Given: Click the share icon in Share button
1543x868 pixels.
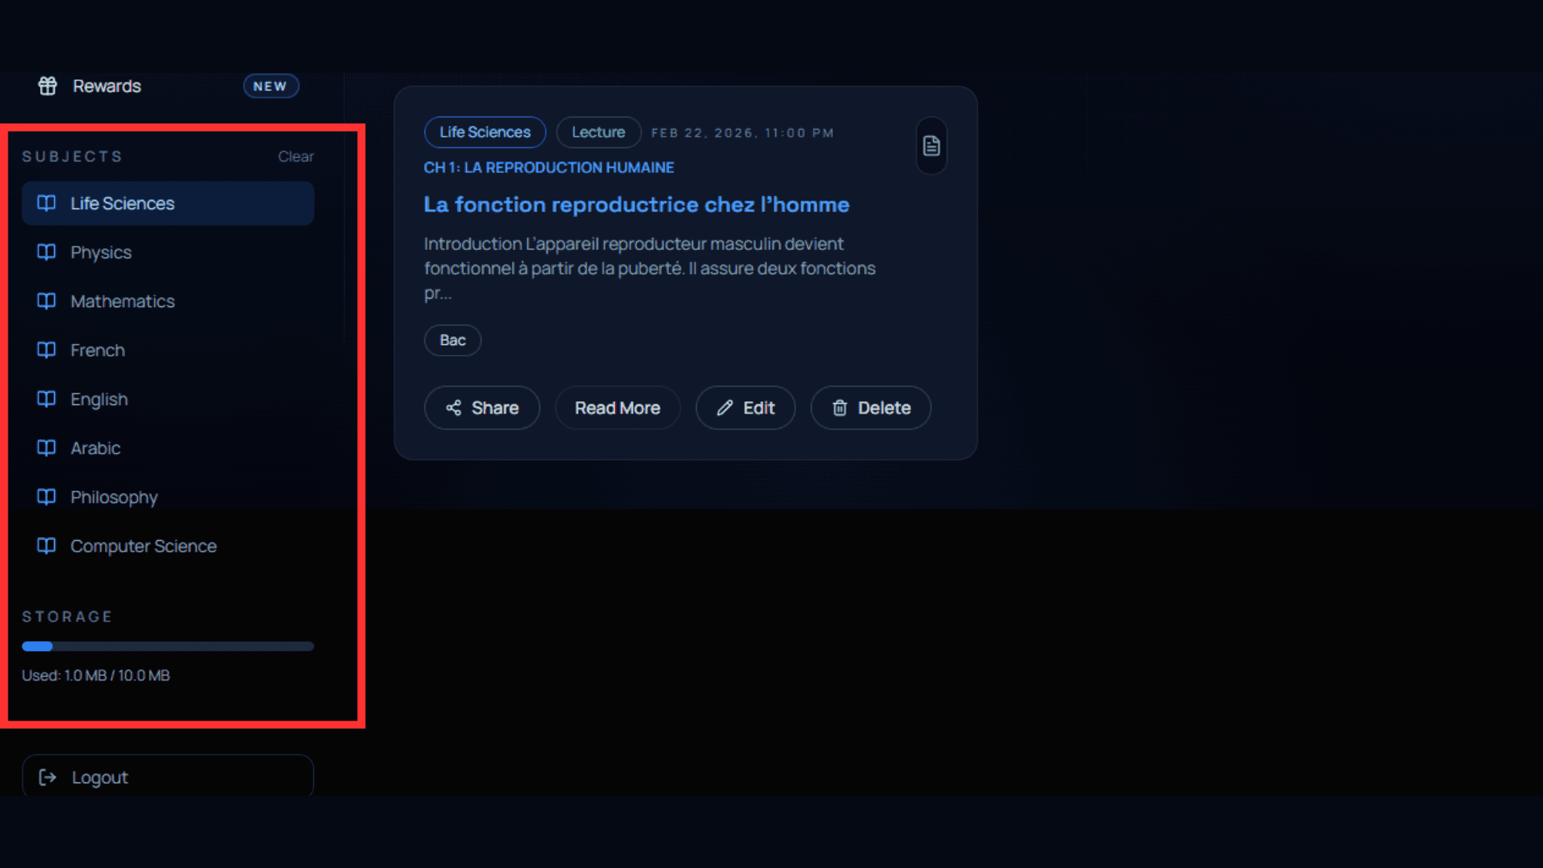Looking at the screenshot, I should click(x=454, y=407).
